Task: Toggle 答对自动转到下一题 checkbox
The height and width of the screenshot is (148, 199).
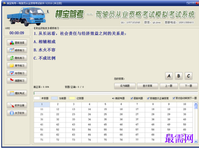Action: click(174, 98)
